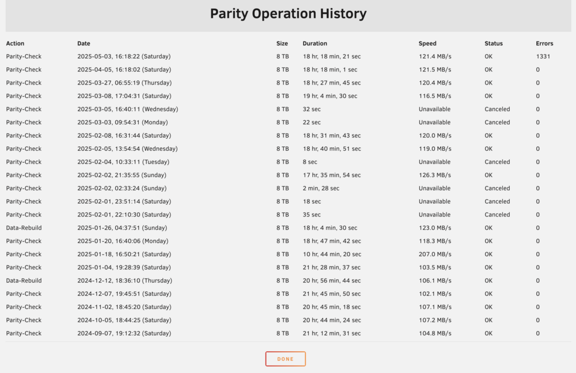
Task: Click the 104.8 MB/s speed value
Action: click(435, 334)
